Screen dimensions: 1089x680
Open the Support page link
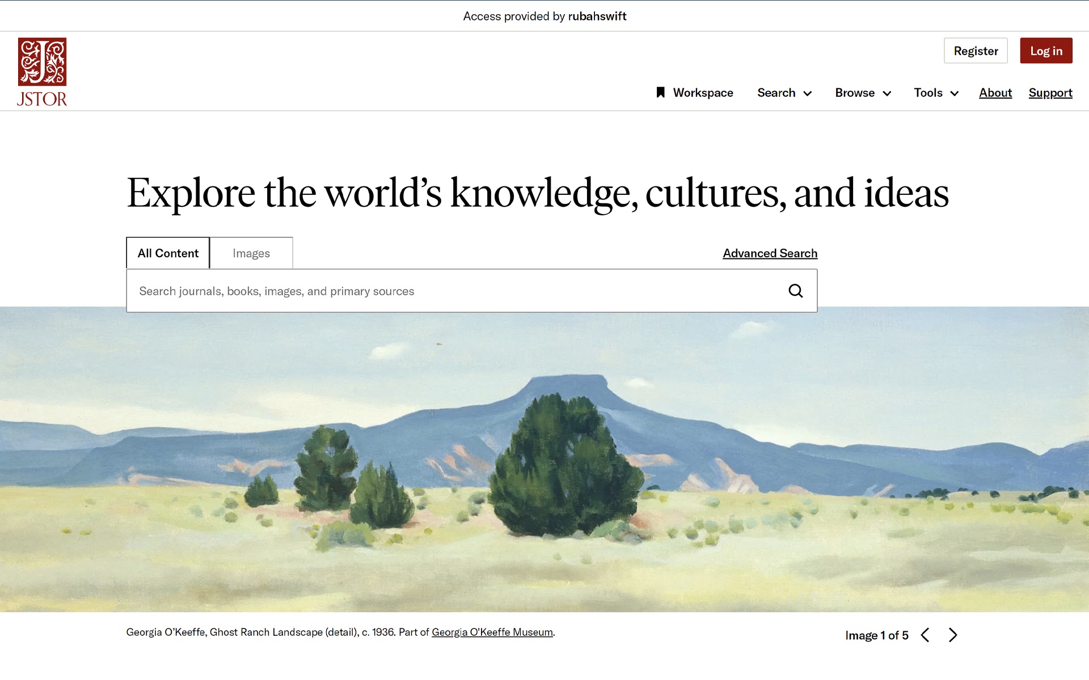point(1050,93)
